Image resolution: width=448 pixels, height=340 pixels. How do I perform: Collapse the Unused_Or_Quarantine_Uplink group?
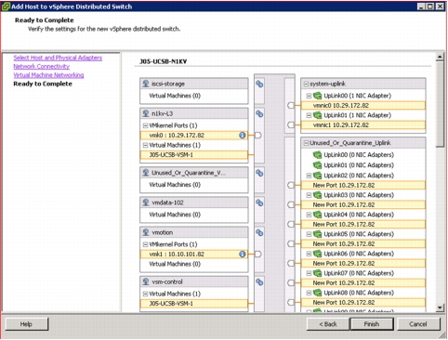[x=306, y=143]
